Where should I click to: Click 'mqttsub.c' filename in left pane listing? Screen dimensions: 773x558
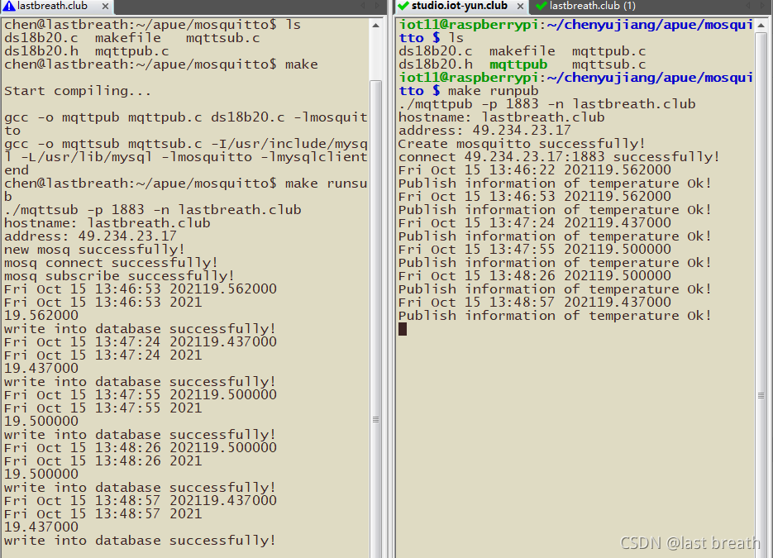tap(223, 39)
